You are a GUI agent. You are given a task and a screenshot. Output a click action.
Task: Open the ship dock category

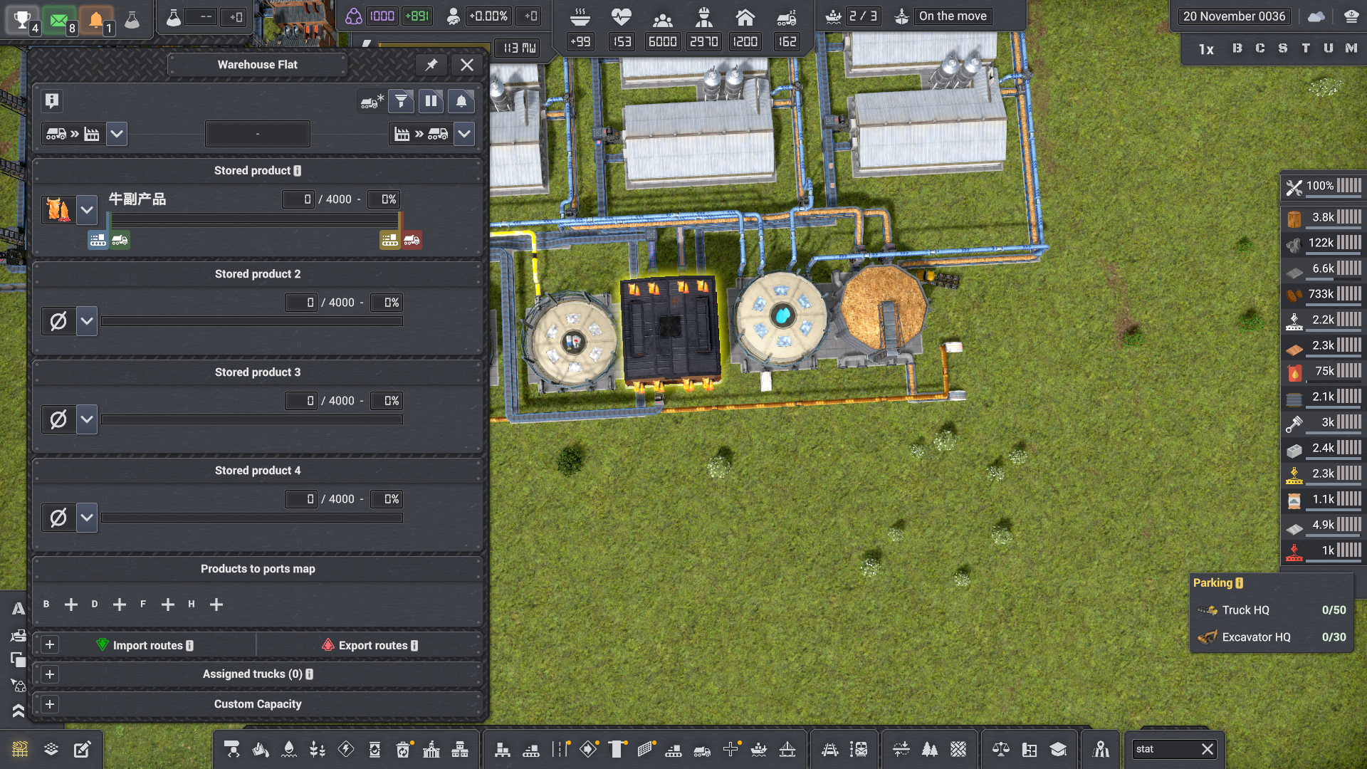coord(759,749)
